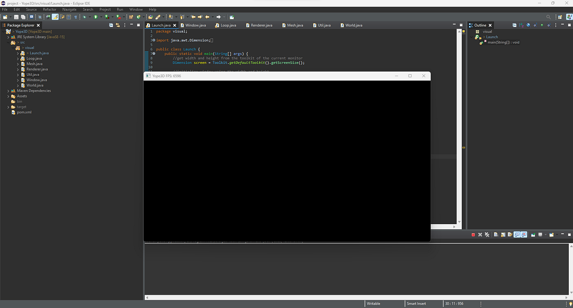Open the Refactor menu
This screenshot has width=573, height=308.
coord(49,9)
